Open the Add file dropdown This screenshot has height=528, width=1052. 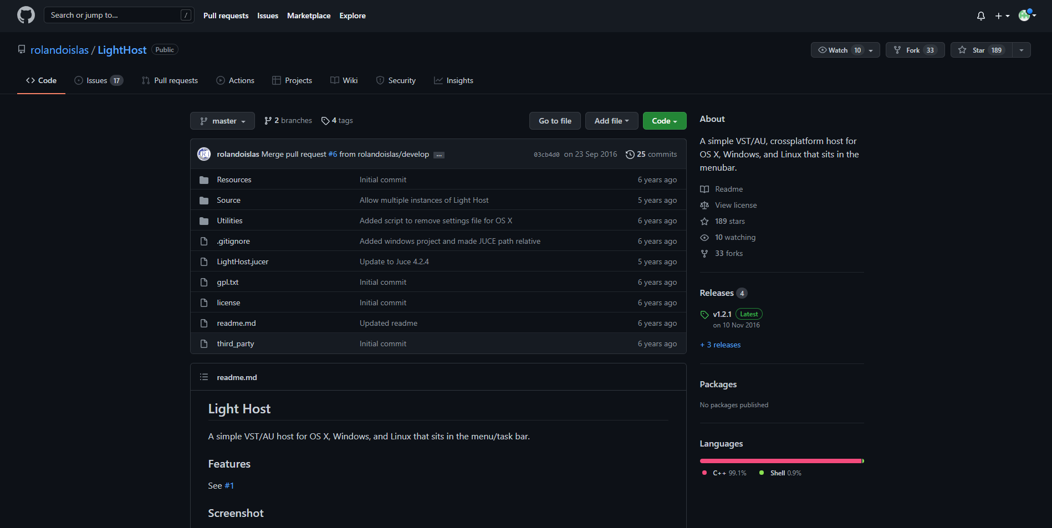611,121
